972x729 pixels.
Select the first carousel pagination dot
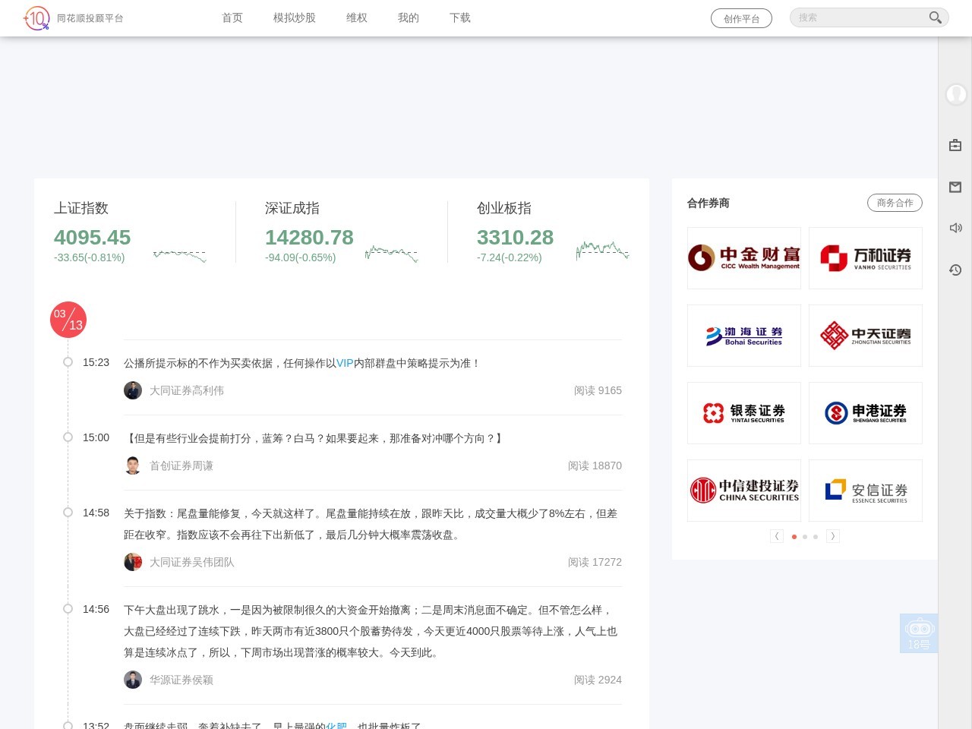[x=794, y=537]
